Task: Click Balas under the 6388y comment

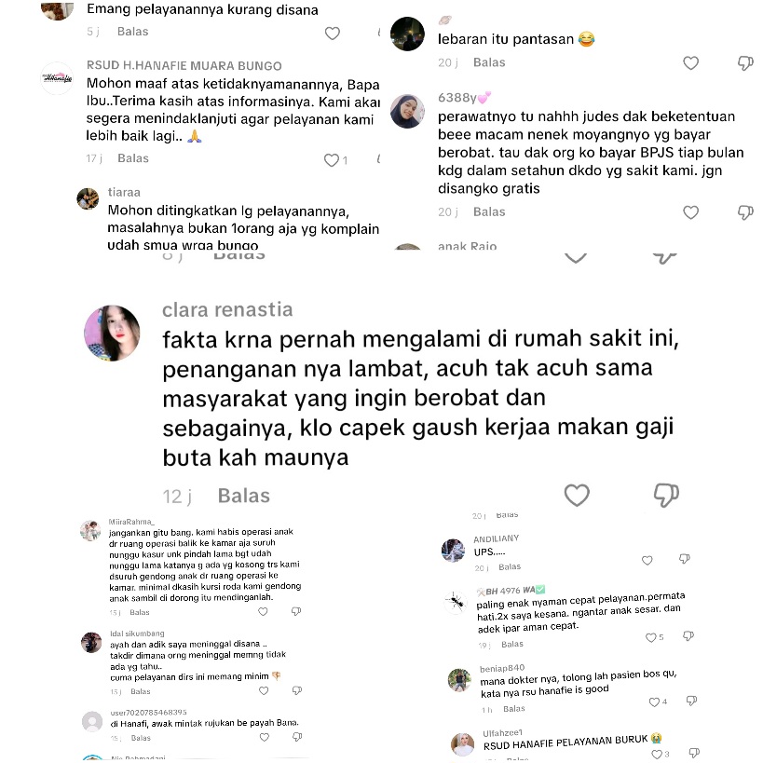Action: [489, 211]
